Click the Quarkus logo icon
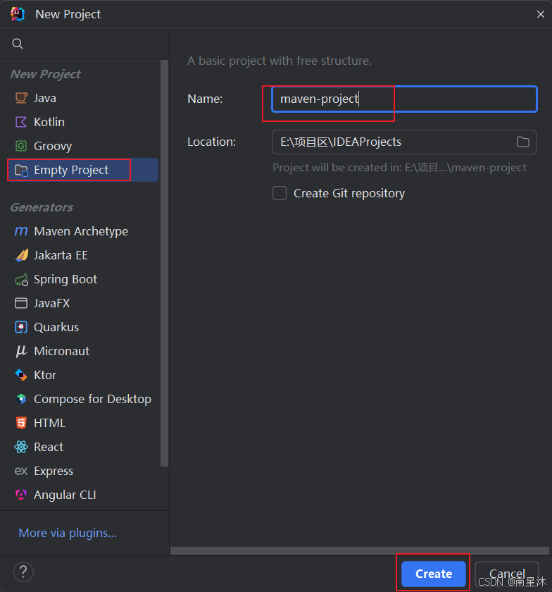 coord(21,327)
